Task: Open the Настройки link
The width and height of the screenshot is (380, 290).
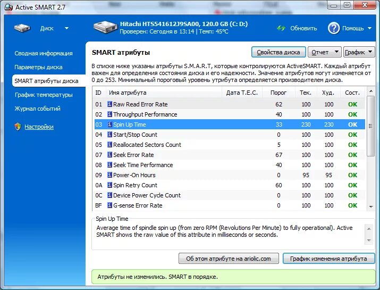Action: 39,127
